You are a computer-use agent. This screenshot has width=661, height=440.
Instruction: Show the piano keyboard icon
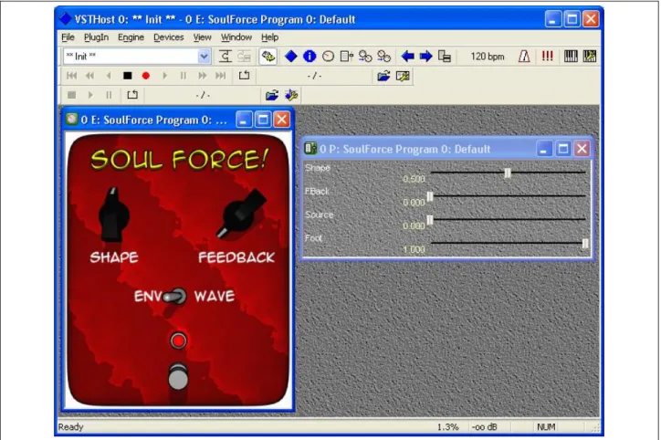tap(571, 56)
